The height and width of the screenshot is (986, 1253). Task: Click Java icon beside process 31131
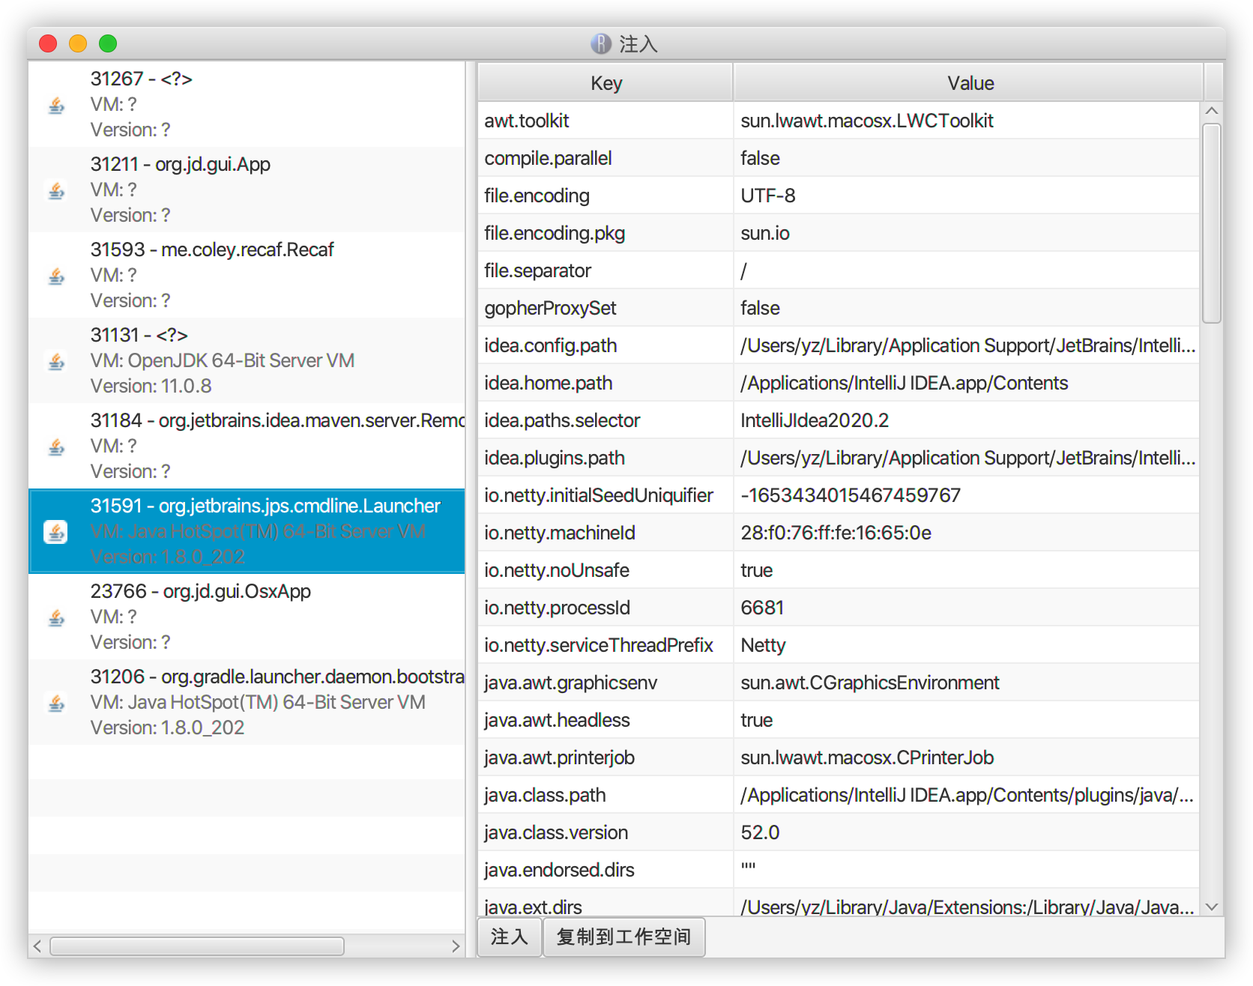tap(56, 361)
